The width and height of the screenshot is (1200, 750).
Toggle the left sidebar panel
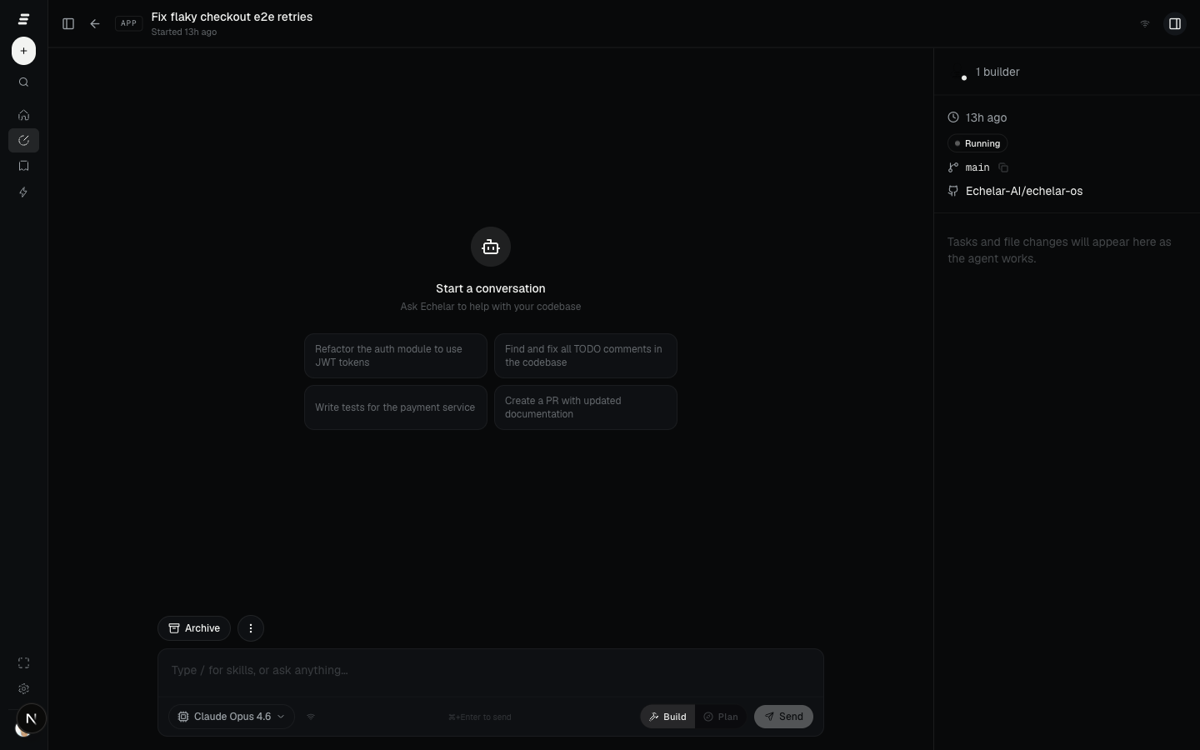68,24
